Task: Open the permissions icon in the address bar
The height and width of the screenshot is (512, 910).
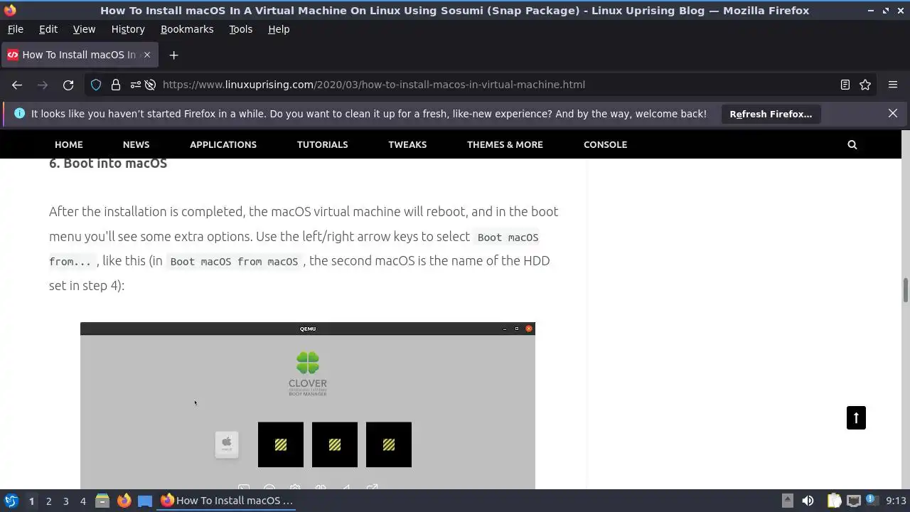Action: (135, 85)
